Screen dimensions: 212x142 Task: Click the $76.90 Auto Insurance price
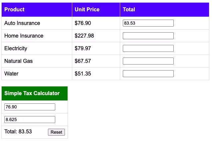(x=83, y=23)
